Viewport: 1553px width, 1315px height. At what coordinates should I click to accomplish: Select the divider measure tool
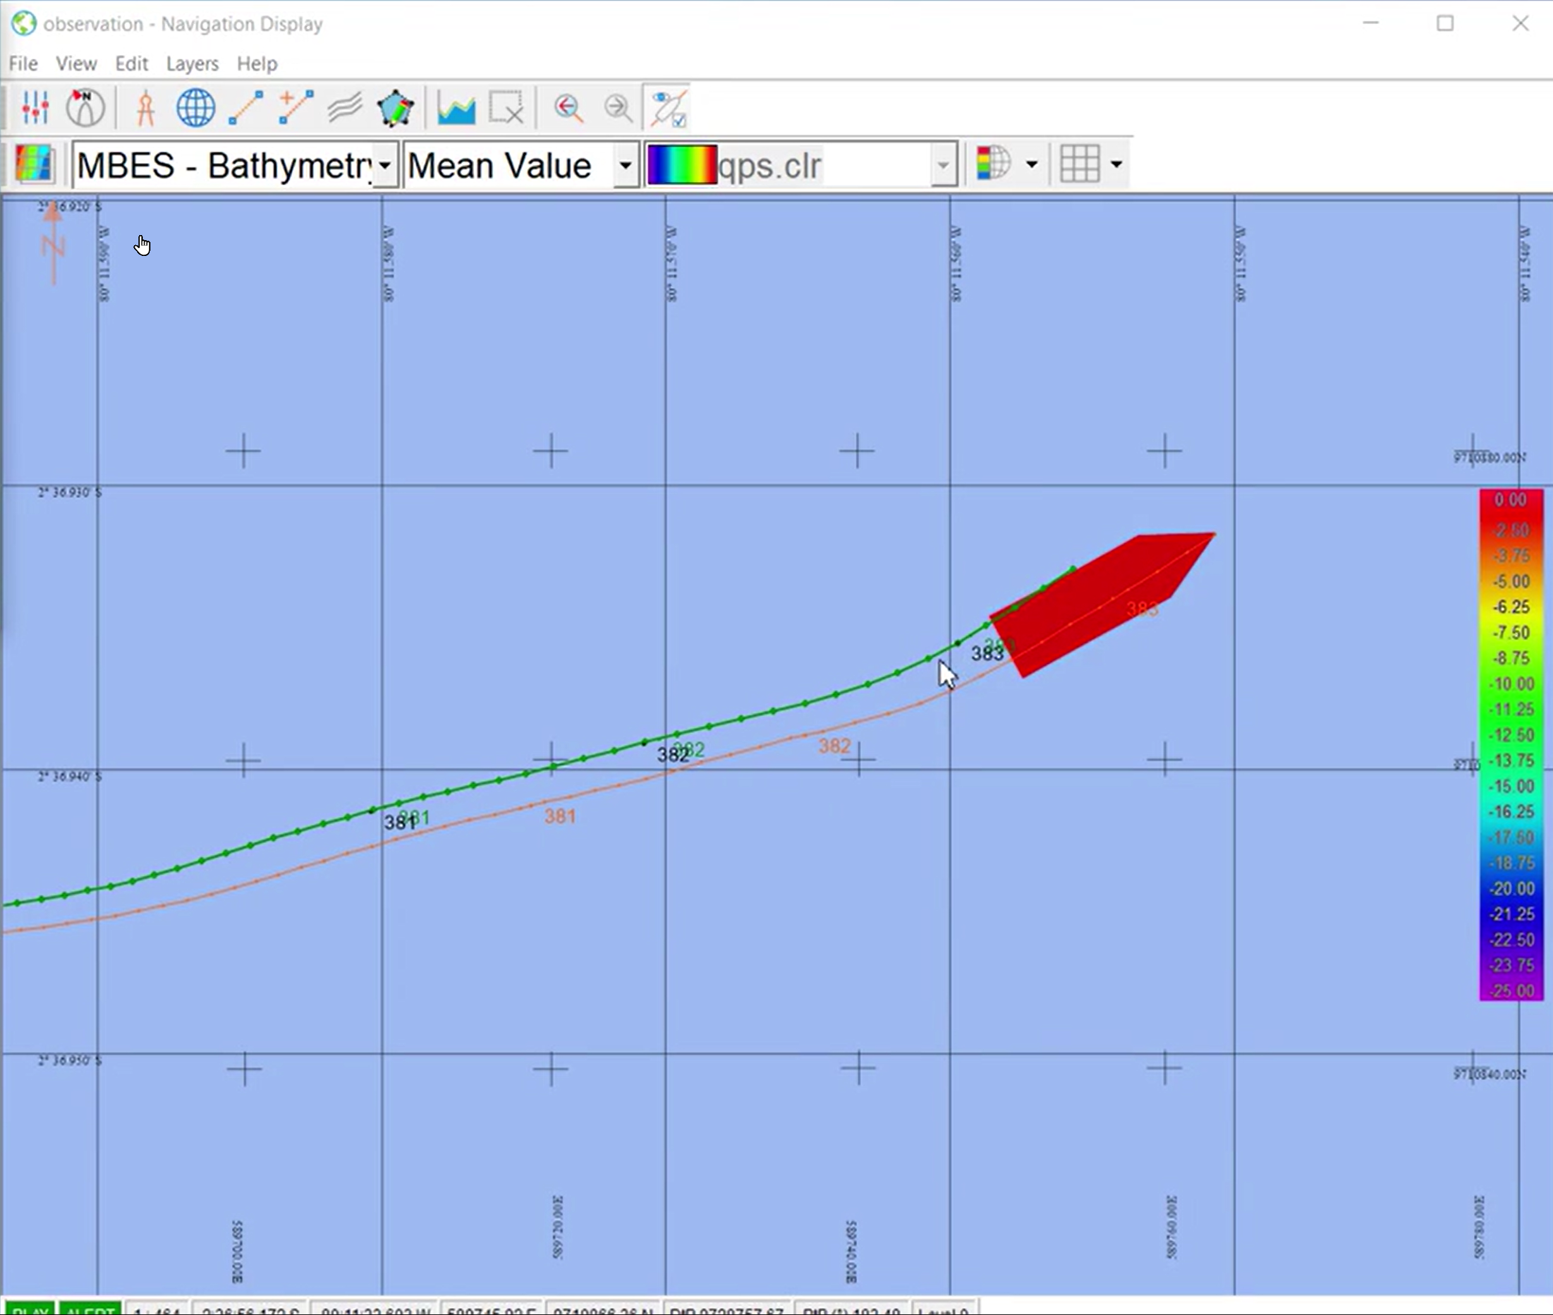click(x=145, y=108)
